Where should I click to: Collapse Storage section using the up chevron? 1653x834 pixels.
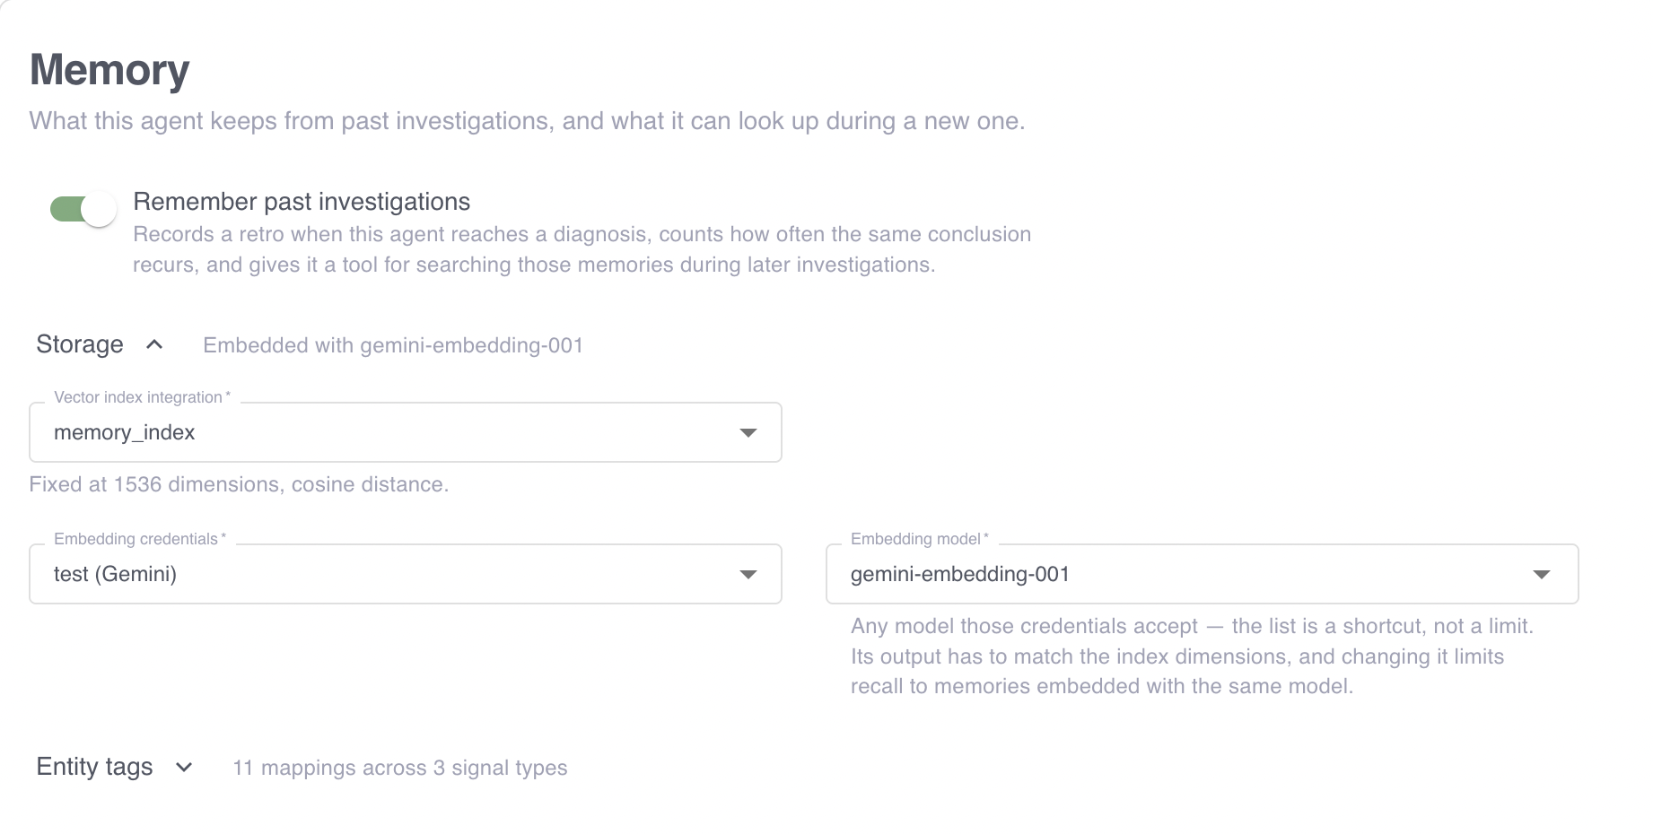click(154, 344)
